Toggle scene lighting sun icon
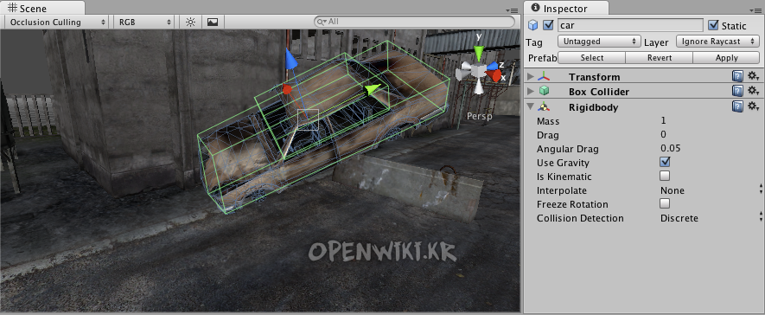This screenshot has height=315, width=765. (x=190, y=22)
